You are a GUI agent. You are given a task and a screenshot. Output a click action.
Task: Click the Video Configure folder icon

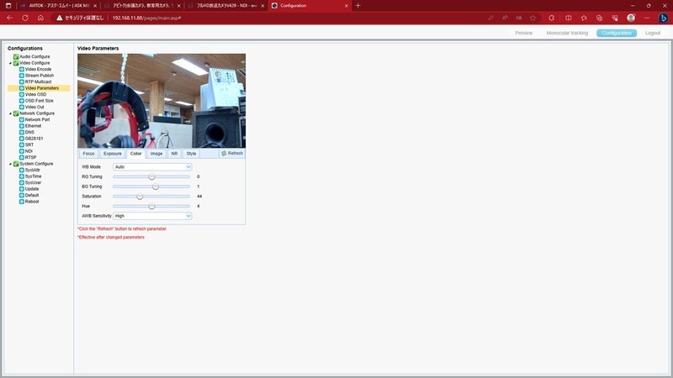click(x=16, y=63)
